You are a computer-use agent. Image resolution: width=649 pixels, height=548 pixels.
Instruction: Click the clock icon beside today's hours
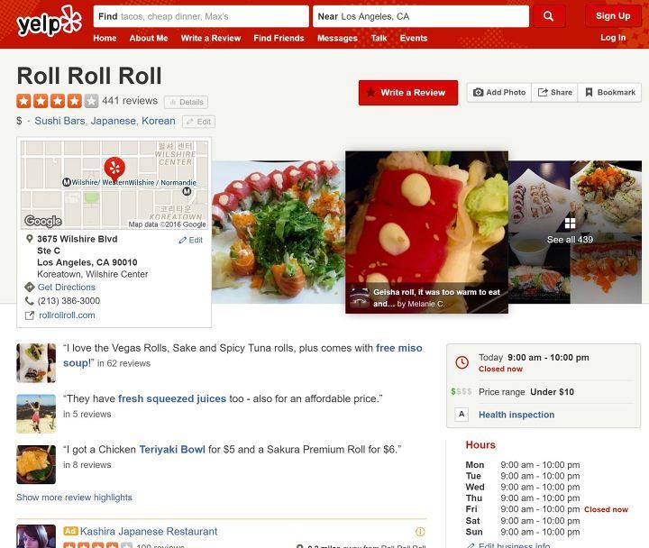(x=462, y=362)
